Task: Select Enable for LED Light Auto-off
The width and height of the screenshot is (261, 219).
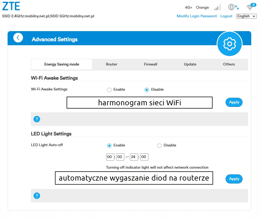Action: pos(109,146)
